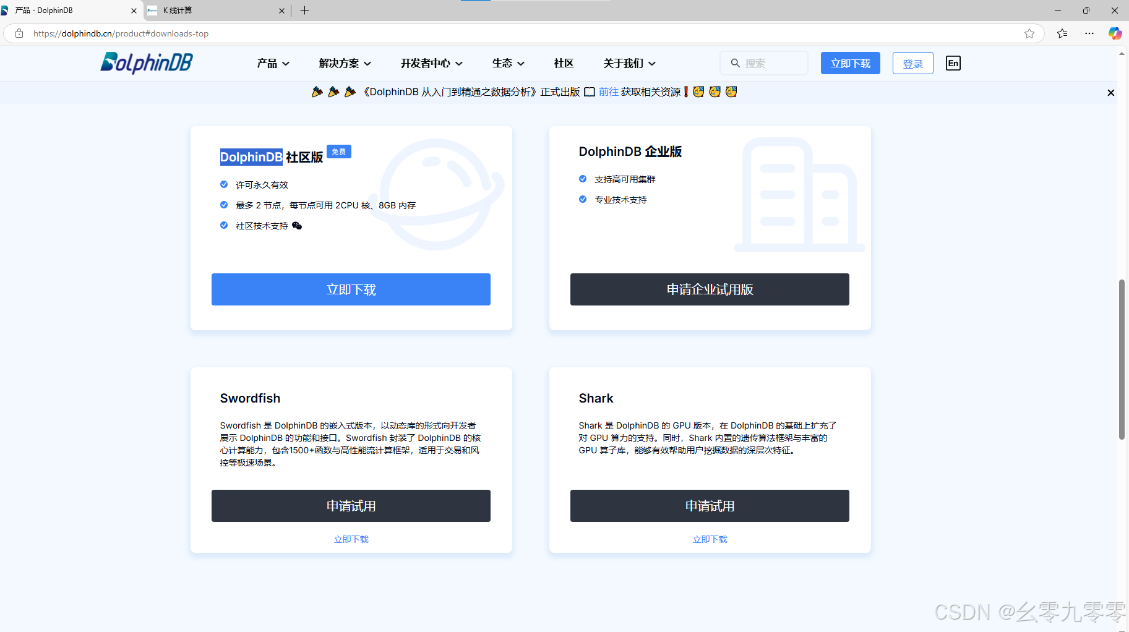Viewport: 1129px width, 632px height.
Task: Open 立即下载 link under Shark
Action: (710, 539)
